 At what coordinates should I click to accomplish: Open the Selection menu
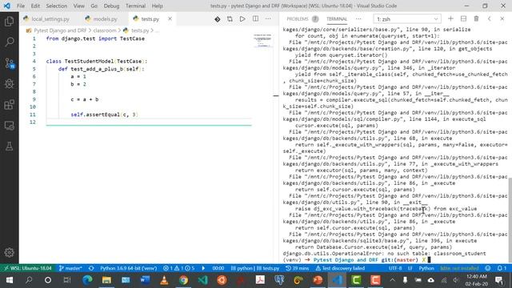[57, 6]
